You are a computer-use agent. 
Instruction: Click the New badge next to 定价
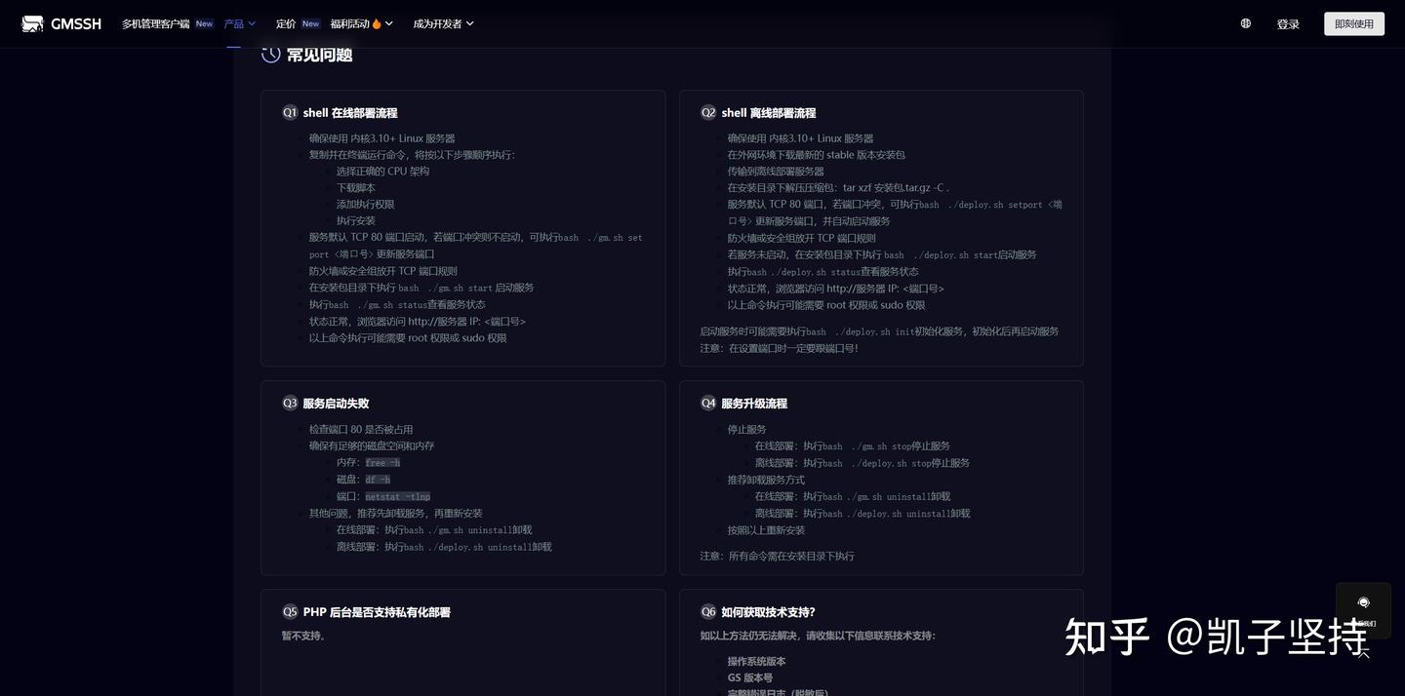pyautogui.click(x=310, y=23)
